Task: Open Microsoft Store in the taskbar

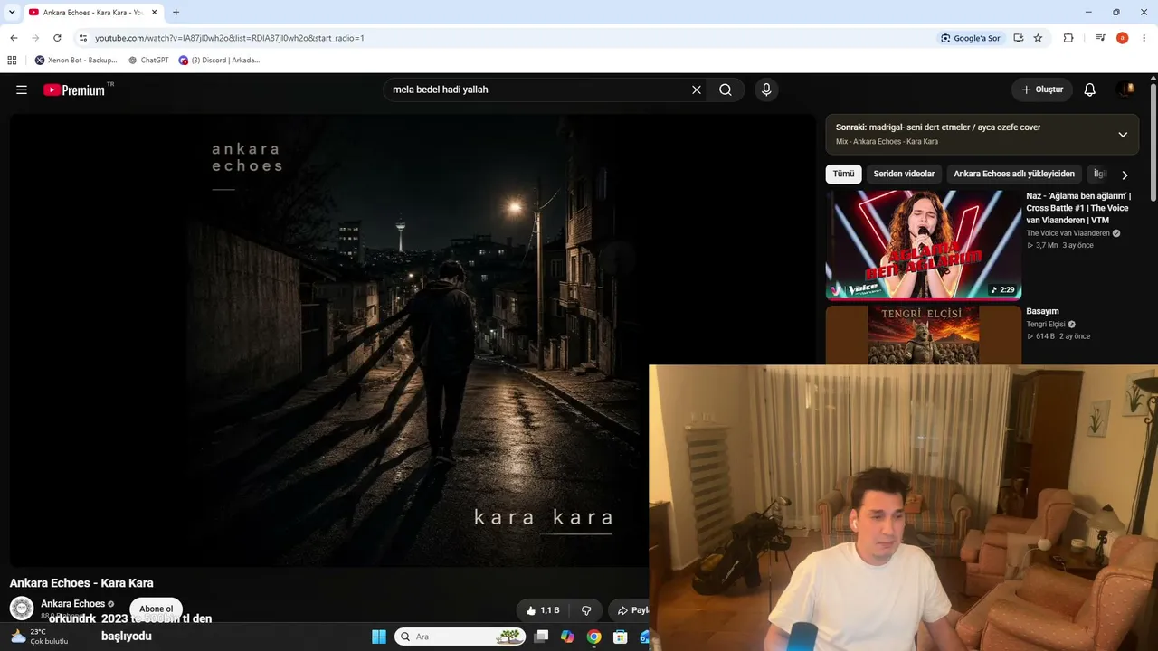Action: (620, 637)
